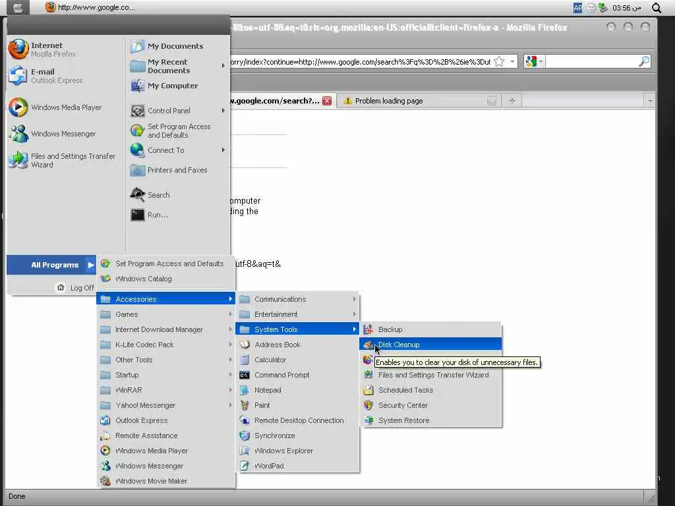Image resolution: width=675 pixels, height=506 pixels.
Task: Open URL history dropdown arrow
Action: click(x=512, y=61)
